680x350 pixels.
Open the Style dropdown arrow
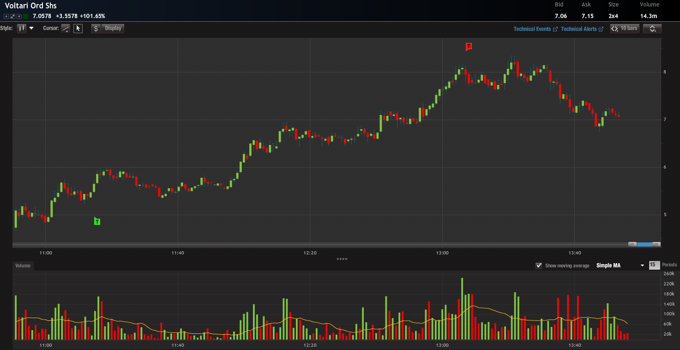coord(31,28)
